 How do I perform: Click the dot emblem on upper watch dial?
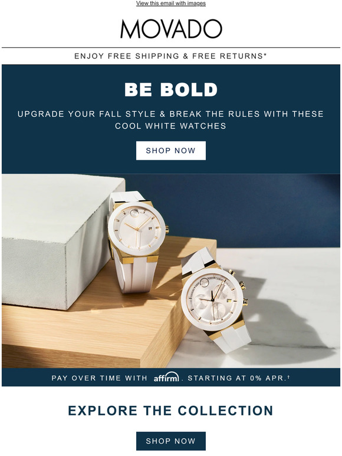point(135,214)
